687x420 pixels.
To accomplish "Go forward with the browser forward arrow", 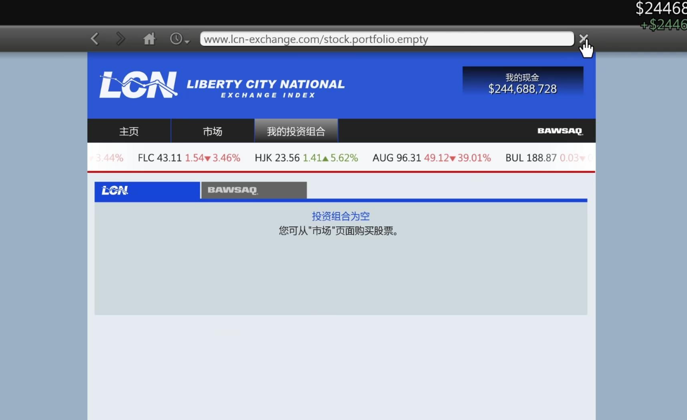I will (120, 39).
